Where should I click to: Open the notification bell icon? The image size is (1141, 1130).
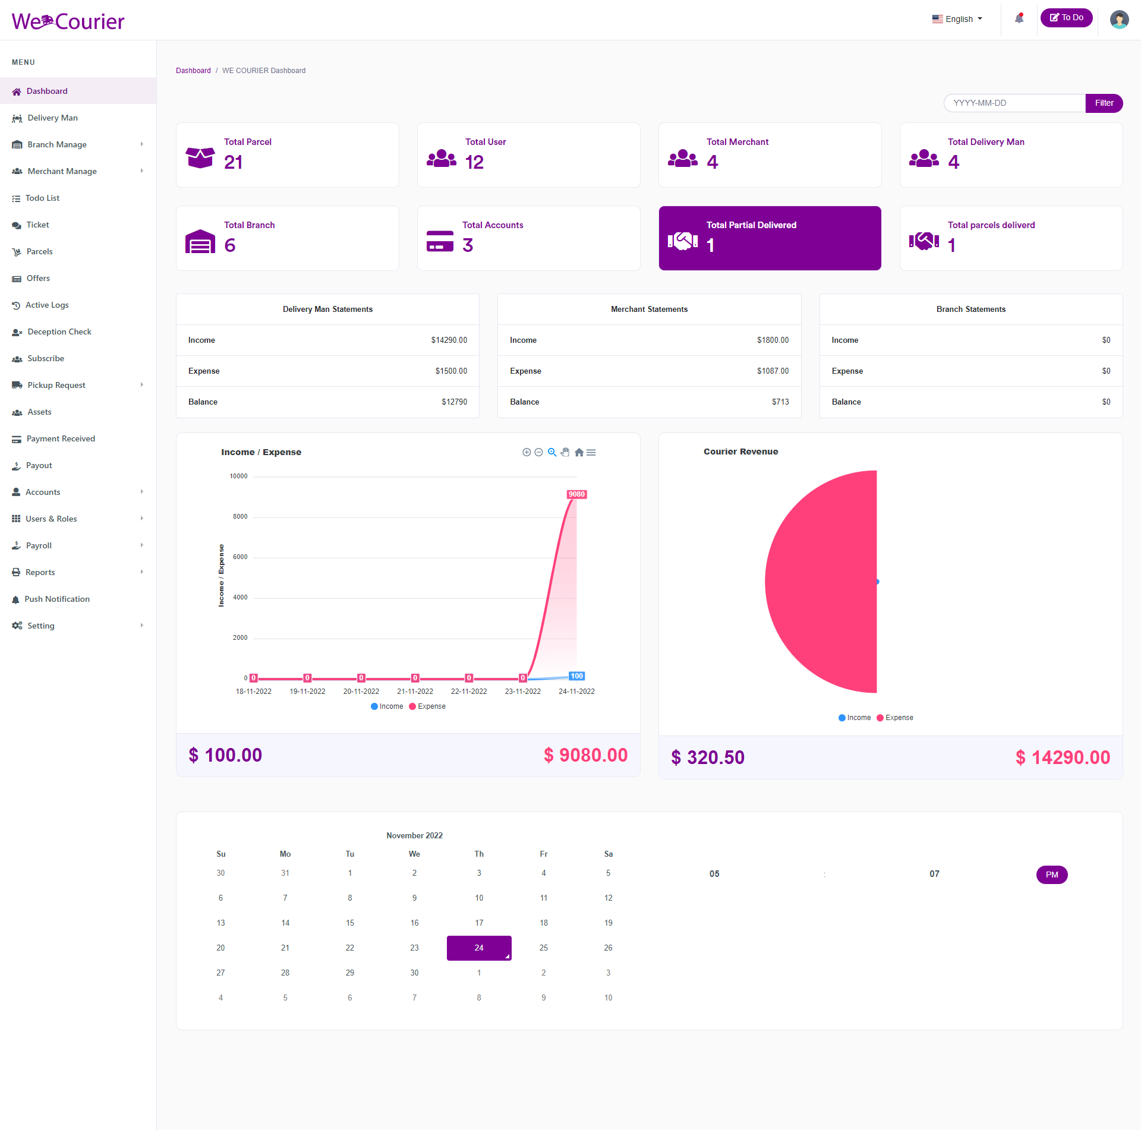(x=1019, y=18)
